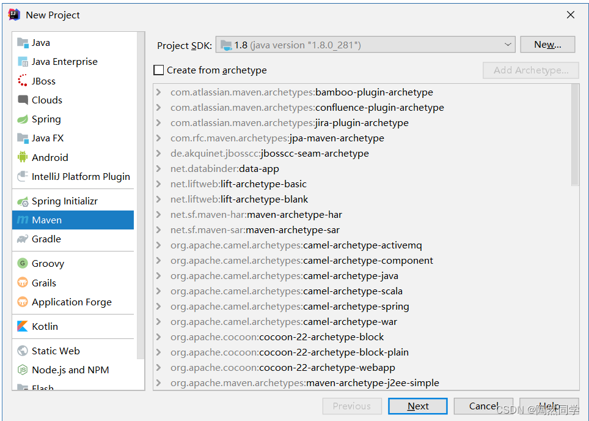
Task: Select Gradle project type label
Action: point(46,239)
